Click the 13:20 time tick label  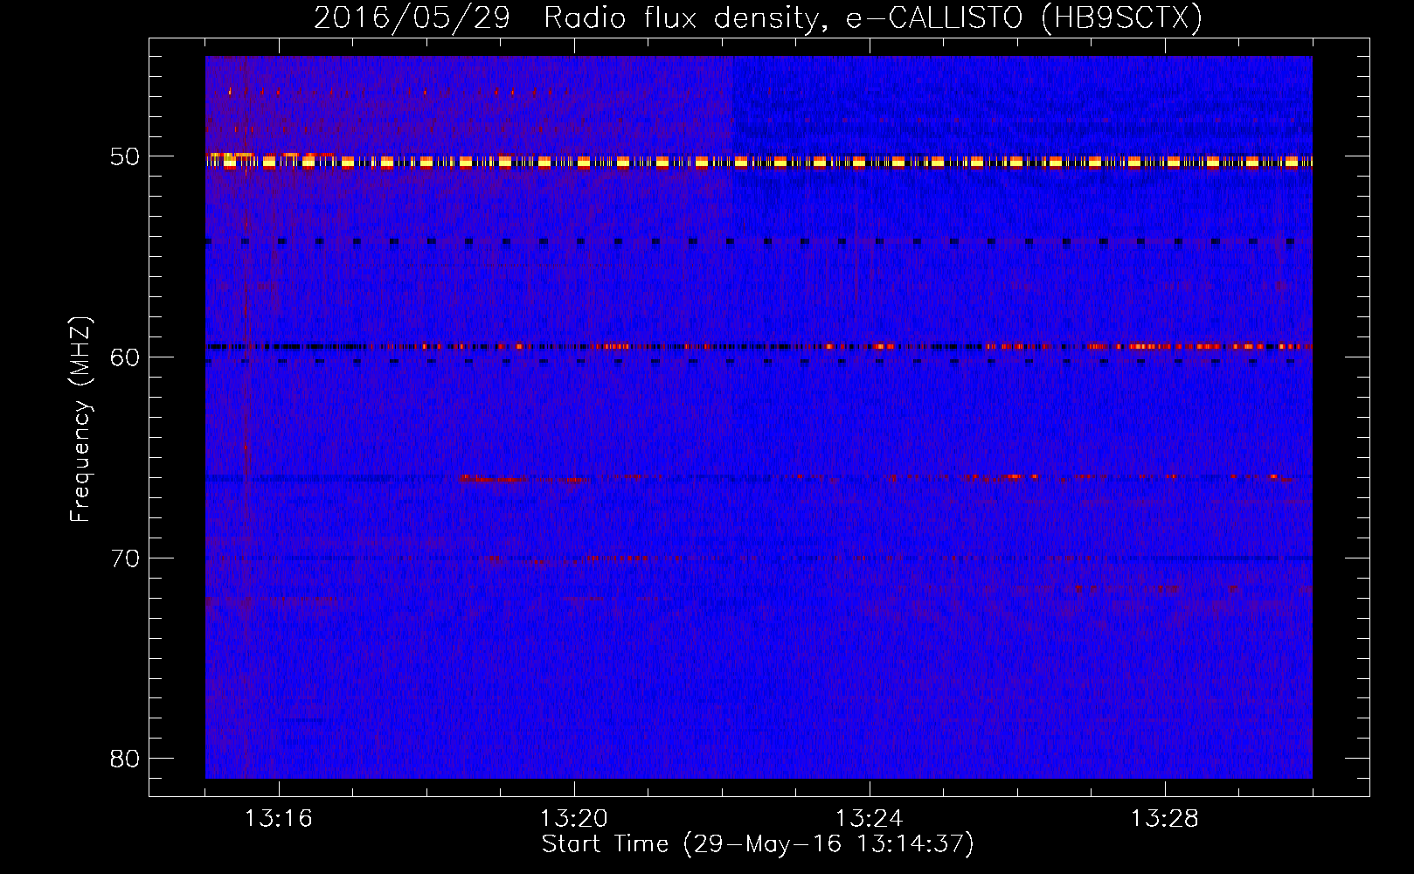tap(573, 819)
